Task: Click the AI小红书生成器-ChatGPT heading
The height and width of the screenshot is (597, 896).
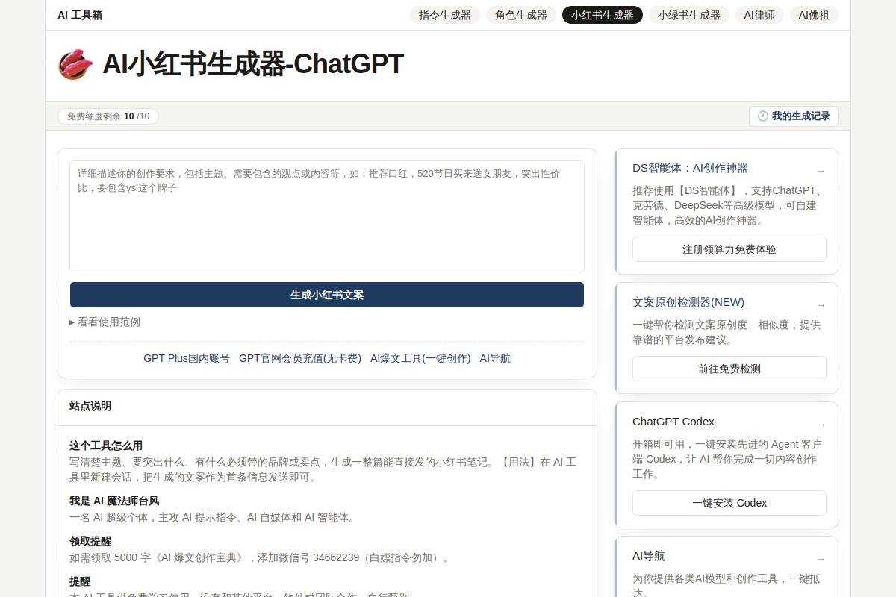Action: 253,64
